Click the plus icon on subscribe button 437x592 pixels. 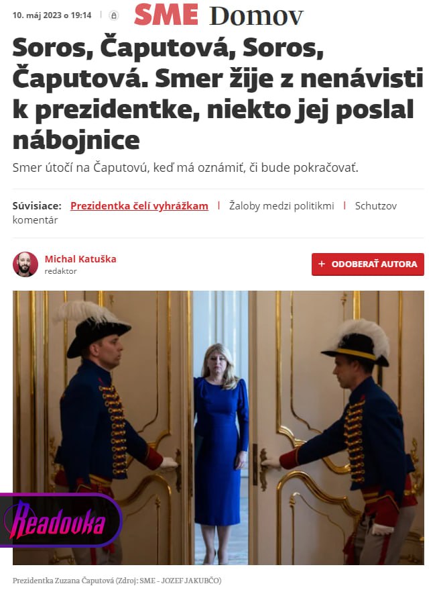point(322,264)
